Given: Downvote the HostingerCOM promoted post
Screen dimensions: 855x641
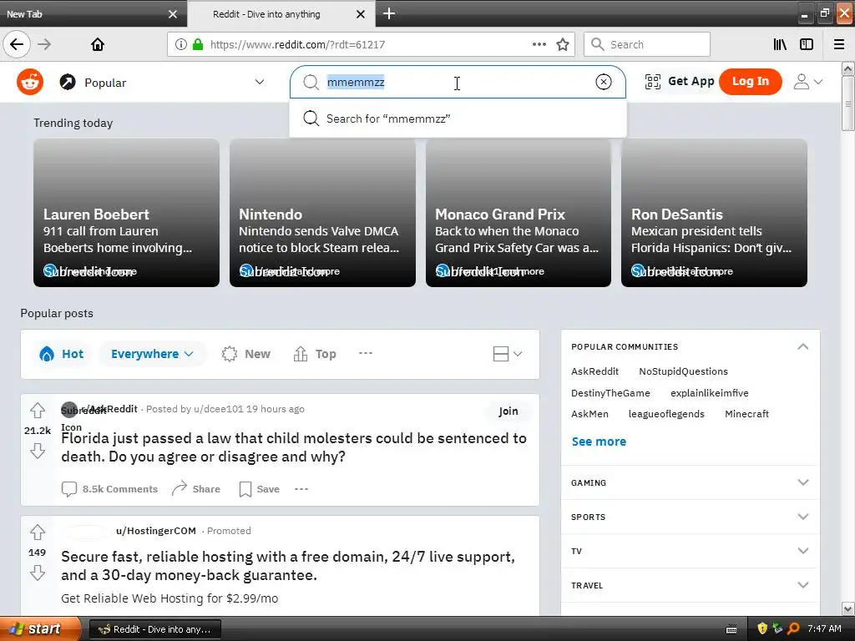Looking at the screenshot, I should coord(38,573).
